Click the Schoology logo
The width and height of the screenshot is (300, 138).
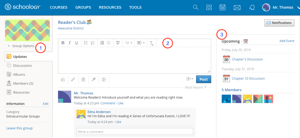(x=23, y=7)
